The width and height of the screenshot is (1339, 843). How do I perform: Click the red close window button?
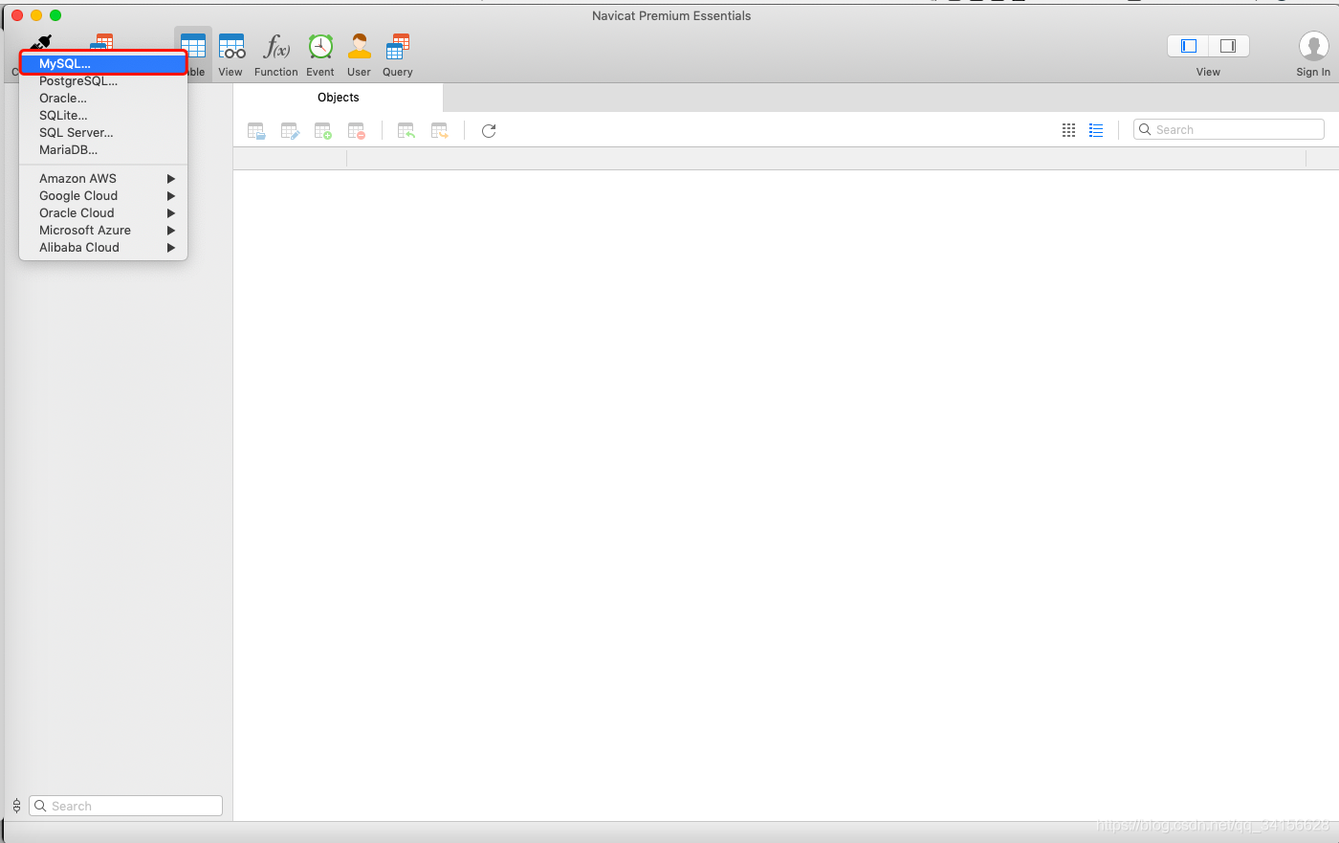coord(17,15)
